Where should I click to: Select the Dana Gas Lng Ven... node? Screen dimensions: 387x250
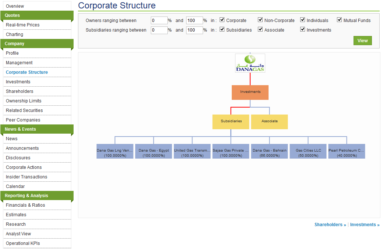coord(115,151)
